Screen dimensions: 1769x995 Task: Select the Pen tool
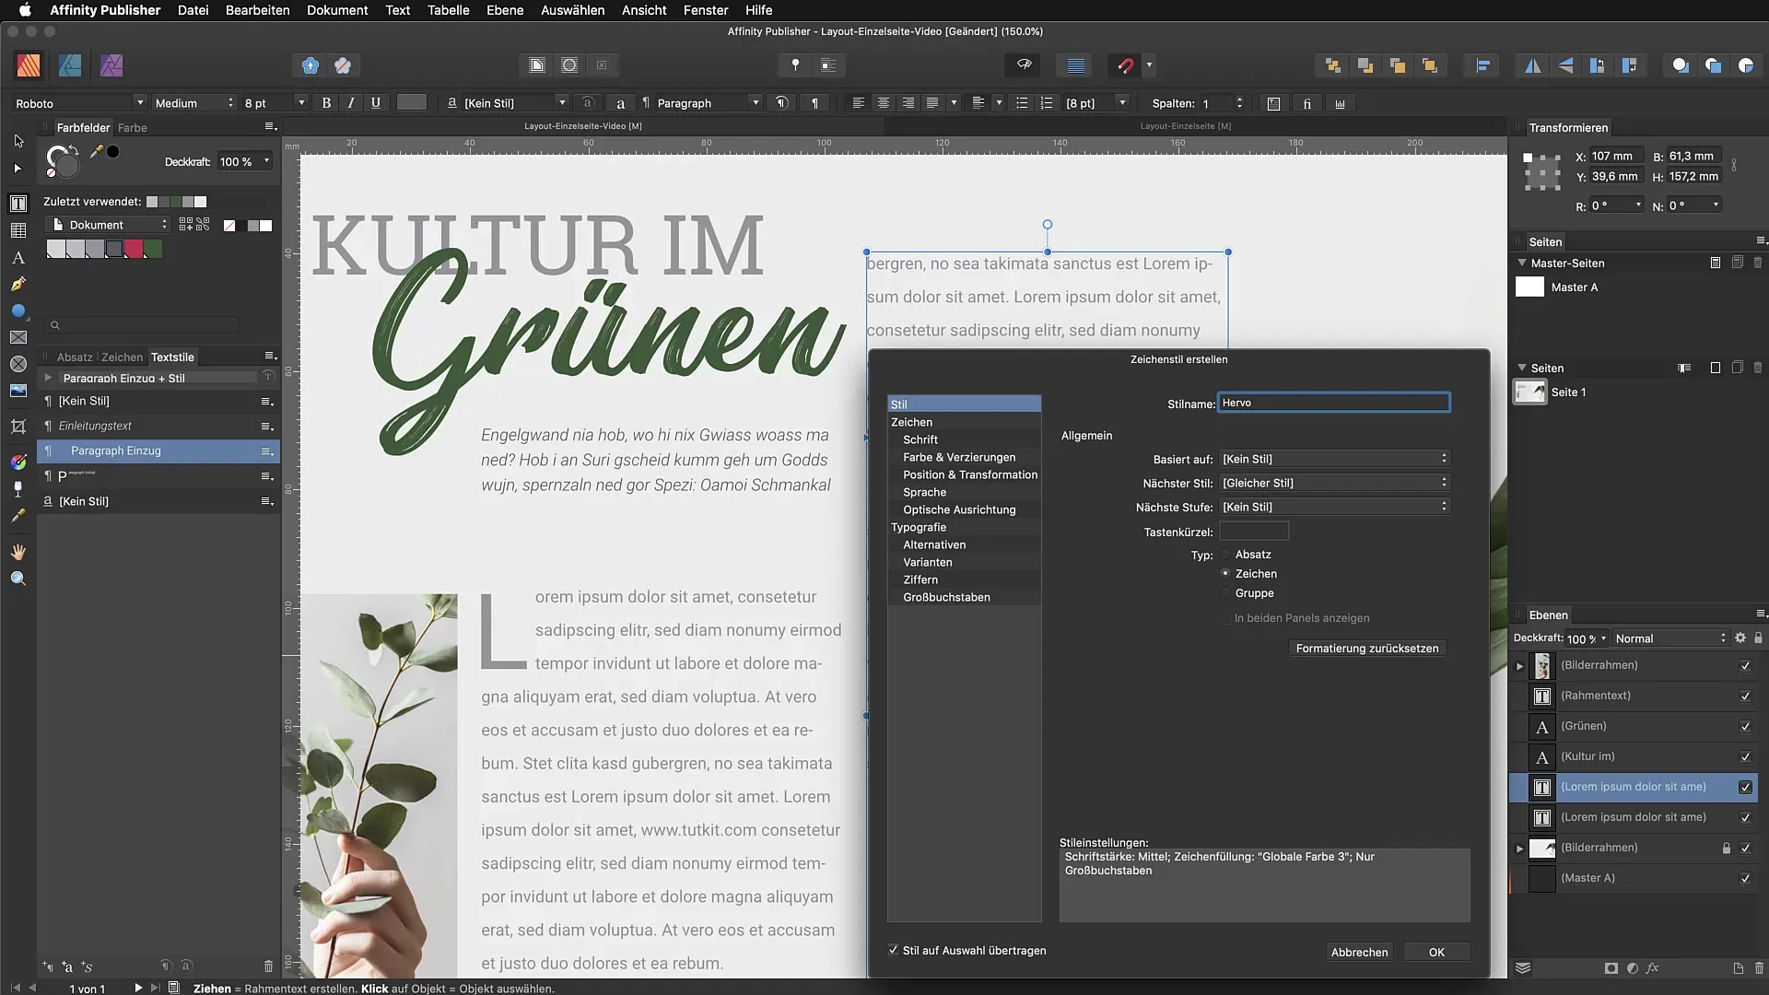tap(18, 285)
